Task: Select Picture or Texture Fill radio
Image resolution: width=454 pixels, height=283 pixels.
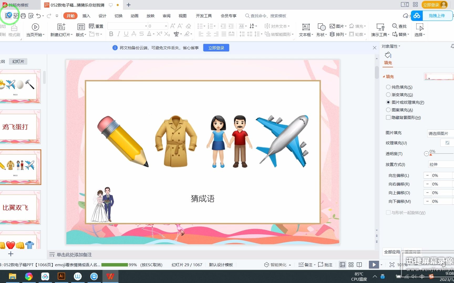Action: pyautogui.click(x=388, y=102)
